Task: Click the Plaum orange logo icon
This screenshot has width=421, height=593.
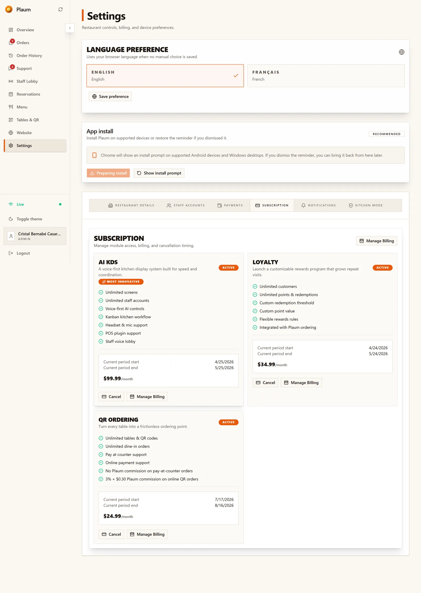Action: [9, 9]
